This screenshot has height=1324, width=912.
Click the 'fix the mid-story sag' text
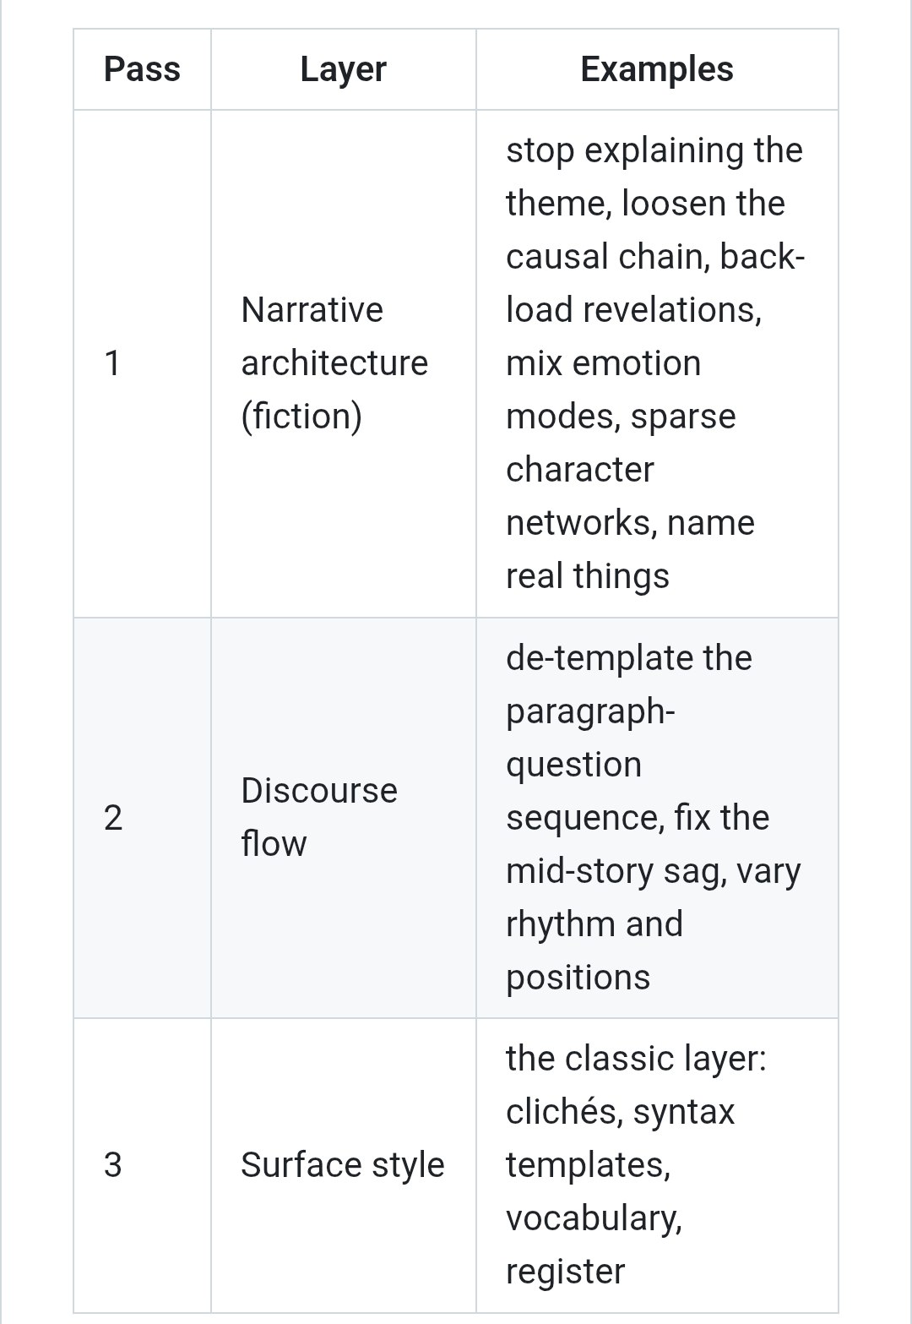pyautogui.click(x=638, y=844)
